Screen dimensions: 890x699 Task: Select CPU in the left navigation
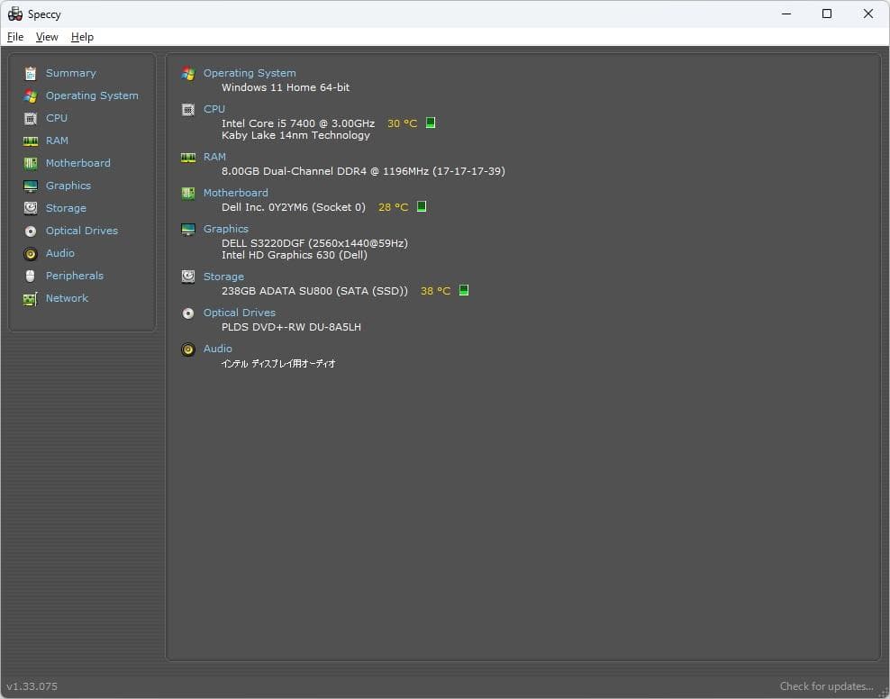pos(57,118)
